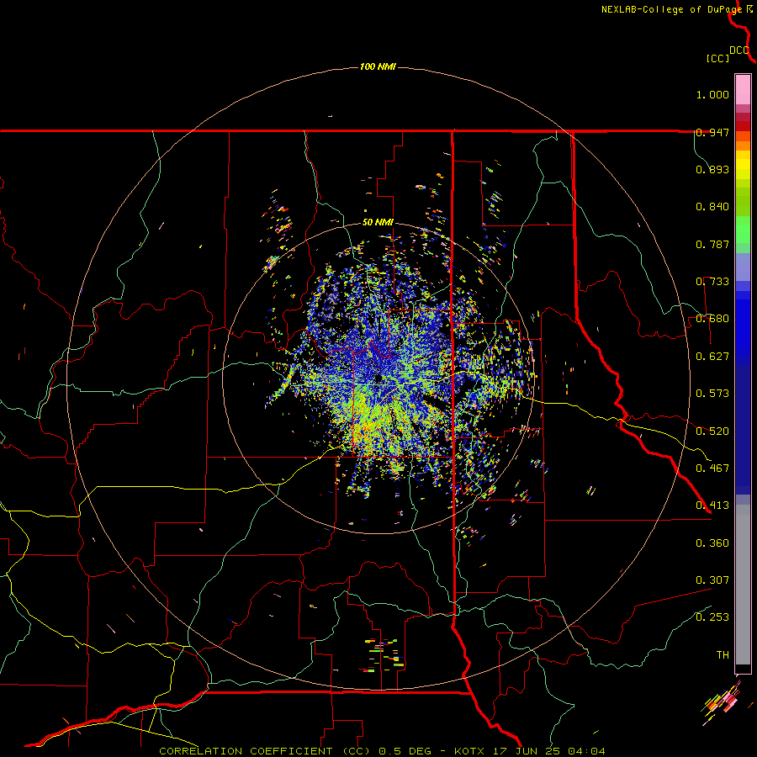This screenshot has width=757, height=757.
Task: Click the 1.000 value on the color scale
Action: [712, 94]
